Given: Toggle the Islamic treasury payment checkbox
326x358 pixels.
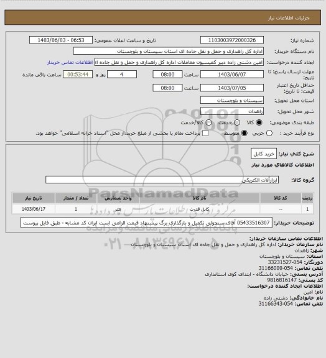Looking at the screenshot, I should (205, 133).
